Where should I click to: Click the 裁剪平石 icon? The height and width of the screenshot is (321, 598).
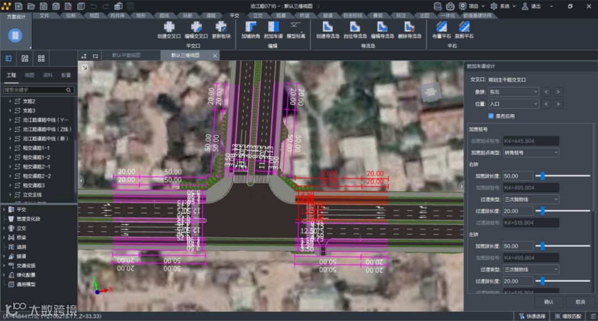click(464, 27)
